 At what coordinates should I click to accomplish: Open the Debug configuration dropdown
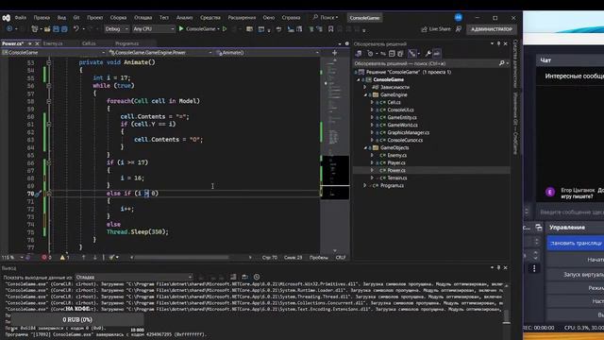tap(117, 29)
